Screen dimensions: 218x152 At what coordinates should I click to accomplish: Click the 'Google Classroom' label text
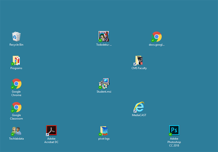pos(16,117)
